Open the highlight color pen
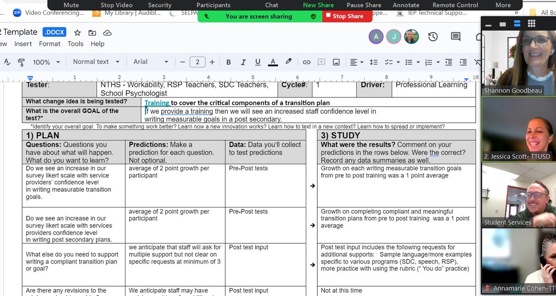Viewport: 556px width, 296px height. pyautogui.click(x=288, y=61)
